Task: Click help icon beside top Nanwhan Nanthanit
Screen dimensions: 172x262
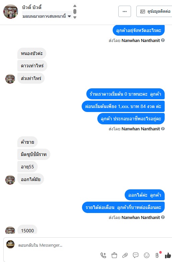Action: 163,40
